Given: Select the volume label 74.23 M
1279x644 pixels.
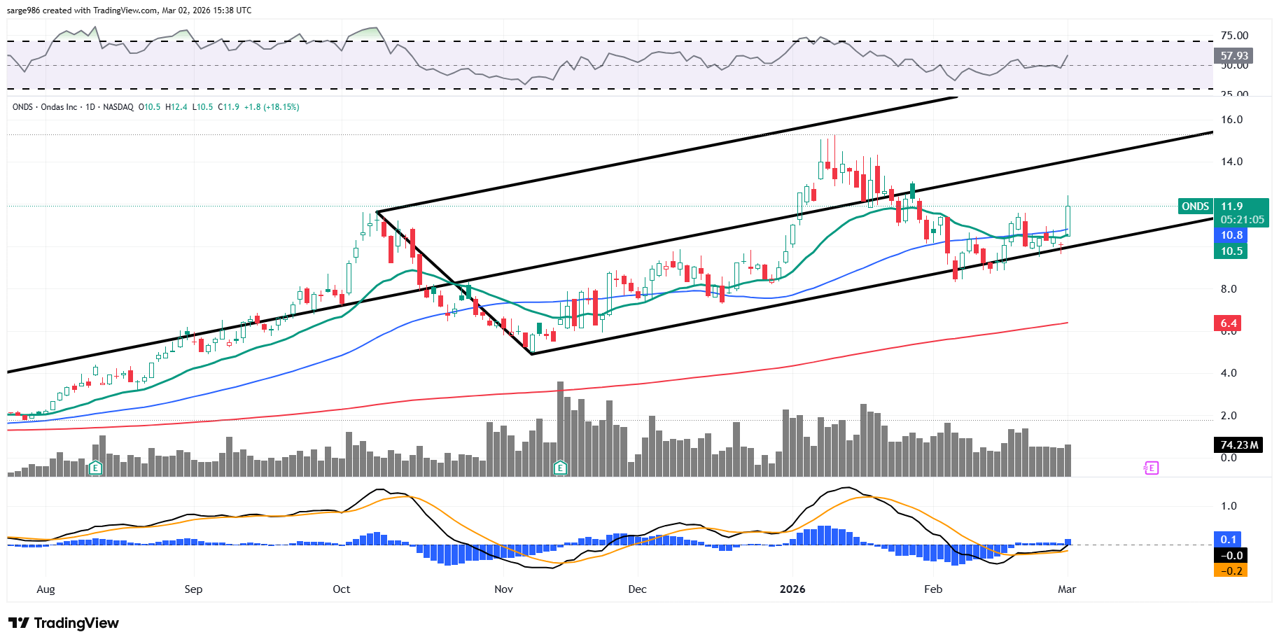Looking at the screenshot, I should [x=1238, y=445].
